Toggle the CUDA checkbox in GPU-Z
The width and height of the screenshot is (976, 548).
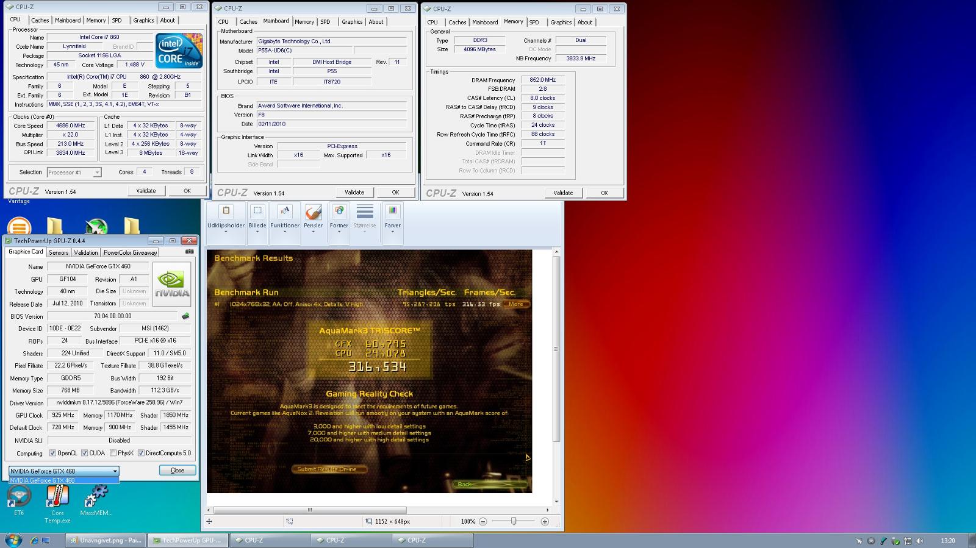(x=85, y=453)
